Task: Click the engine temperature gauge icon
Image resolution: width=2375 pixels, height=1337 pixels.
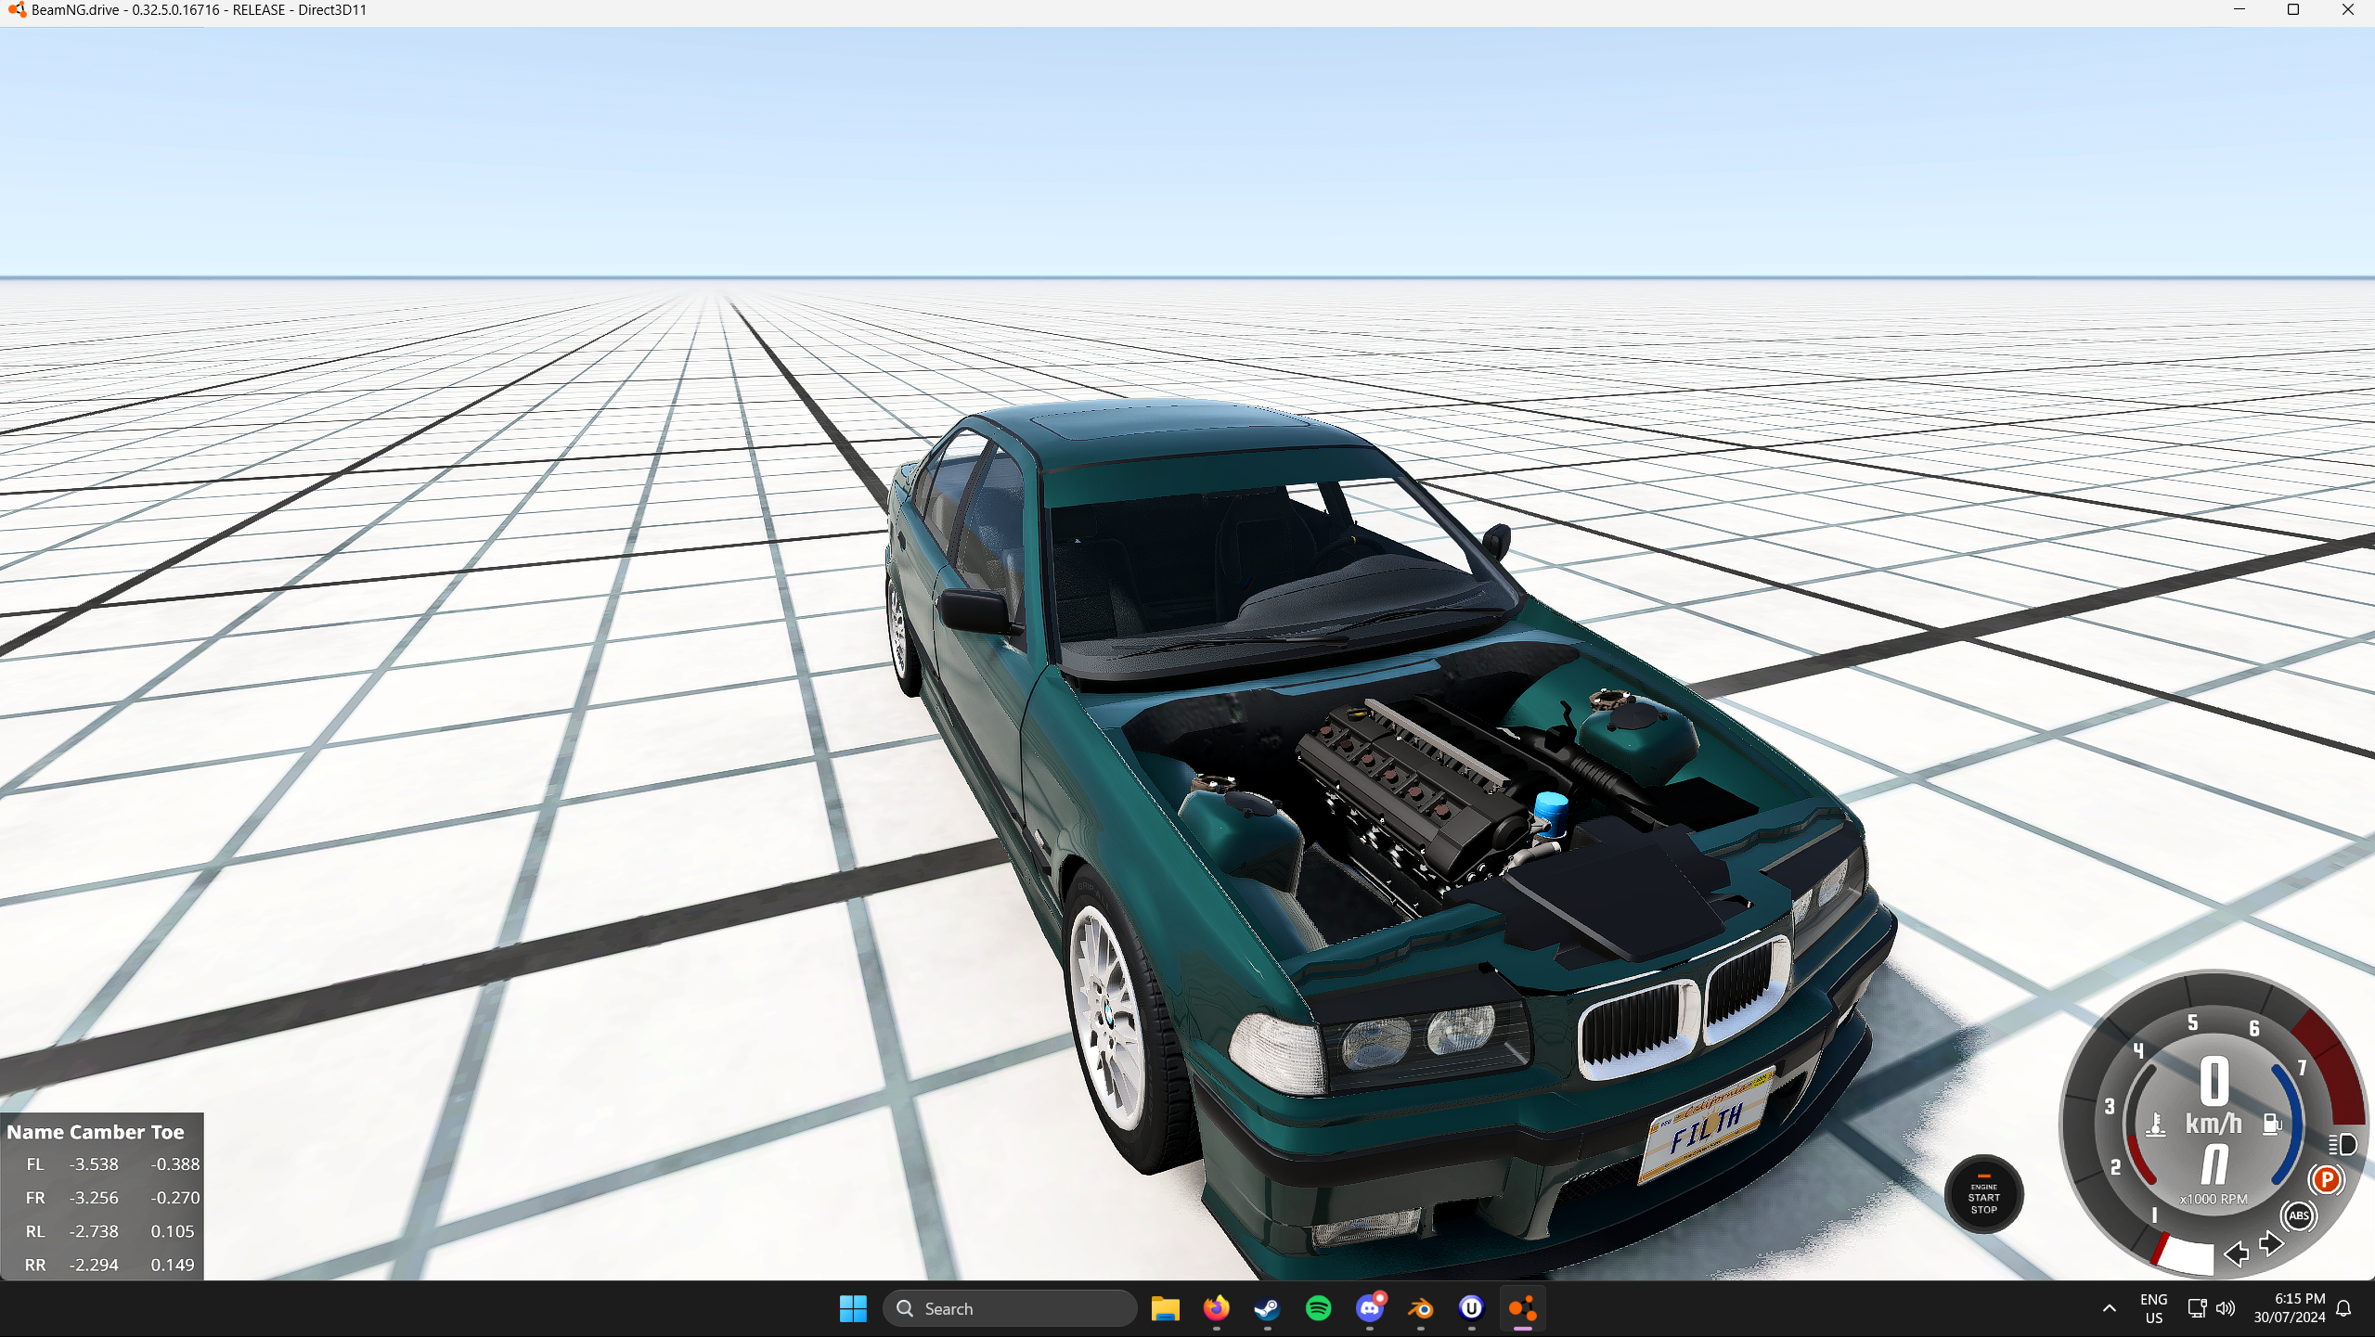Action: click(2156, 1125)
